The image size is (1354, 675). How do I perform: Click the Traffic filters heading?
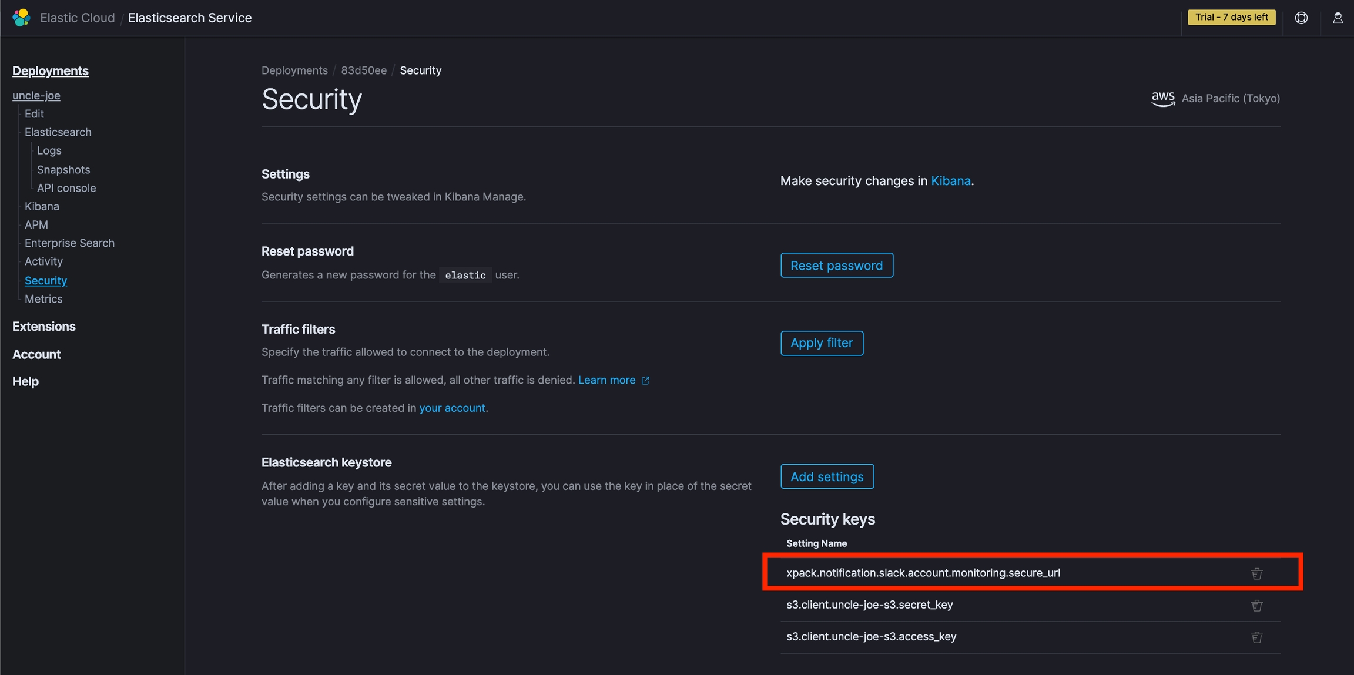pos(299,329)
